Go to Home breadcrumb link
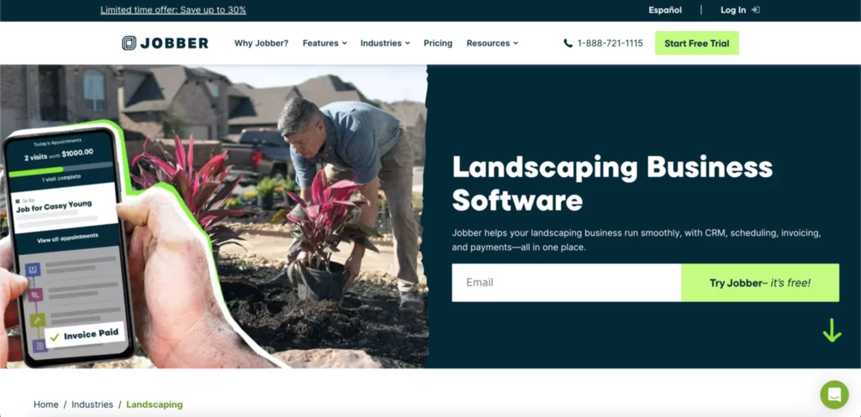 pyautogui.click(x=45, y=404)
